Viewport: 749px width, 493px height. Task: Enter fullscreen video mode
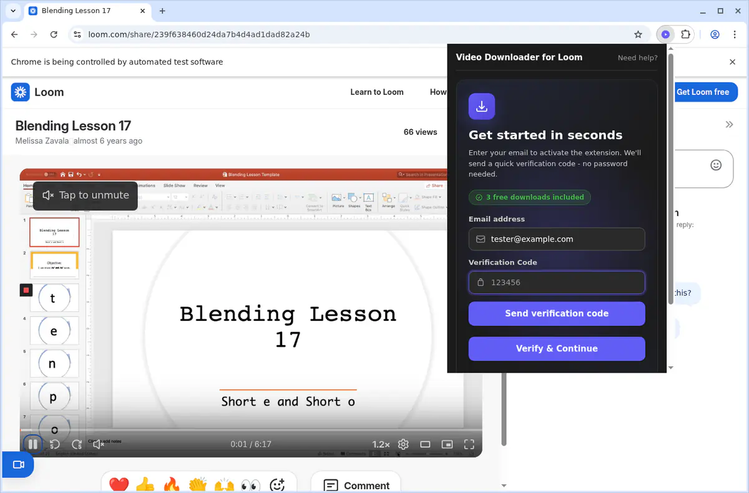click(469, 444)
